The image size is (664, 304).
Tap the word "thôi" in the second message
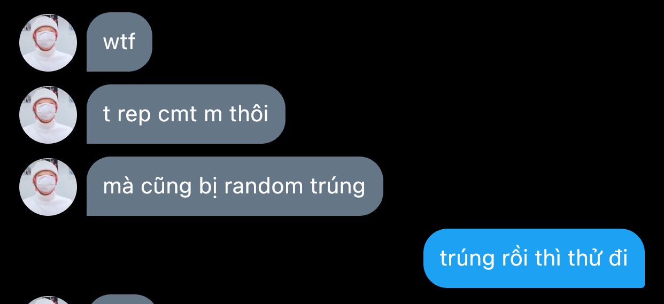point(249,113)
